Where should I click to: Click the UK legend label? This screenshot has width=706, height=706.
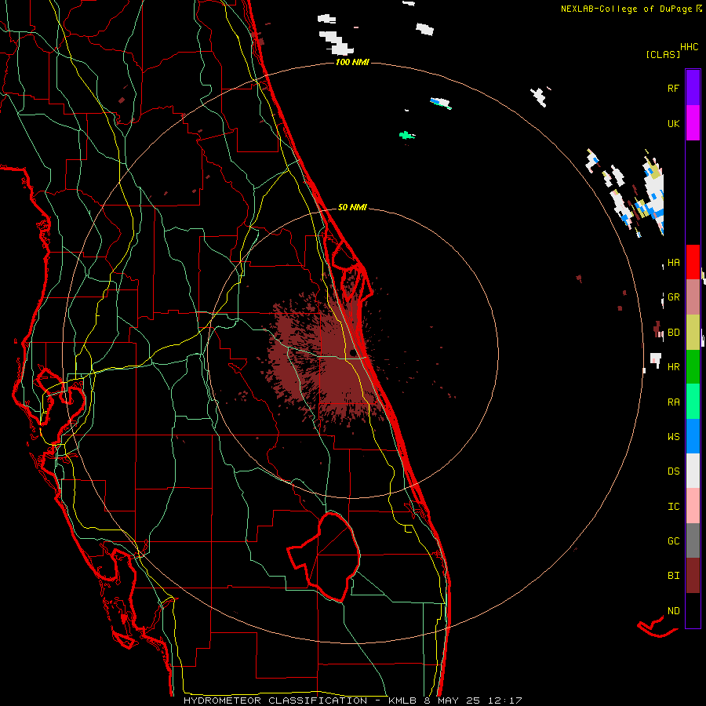click(673, 123)
